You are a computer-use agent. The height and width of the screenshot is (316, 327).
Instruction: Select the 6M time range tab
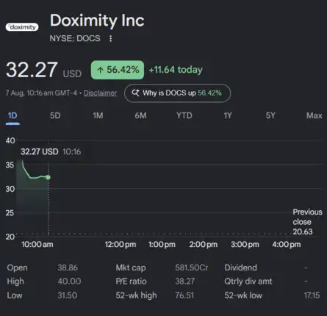[140, 115]
